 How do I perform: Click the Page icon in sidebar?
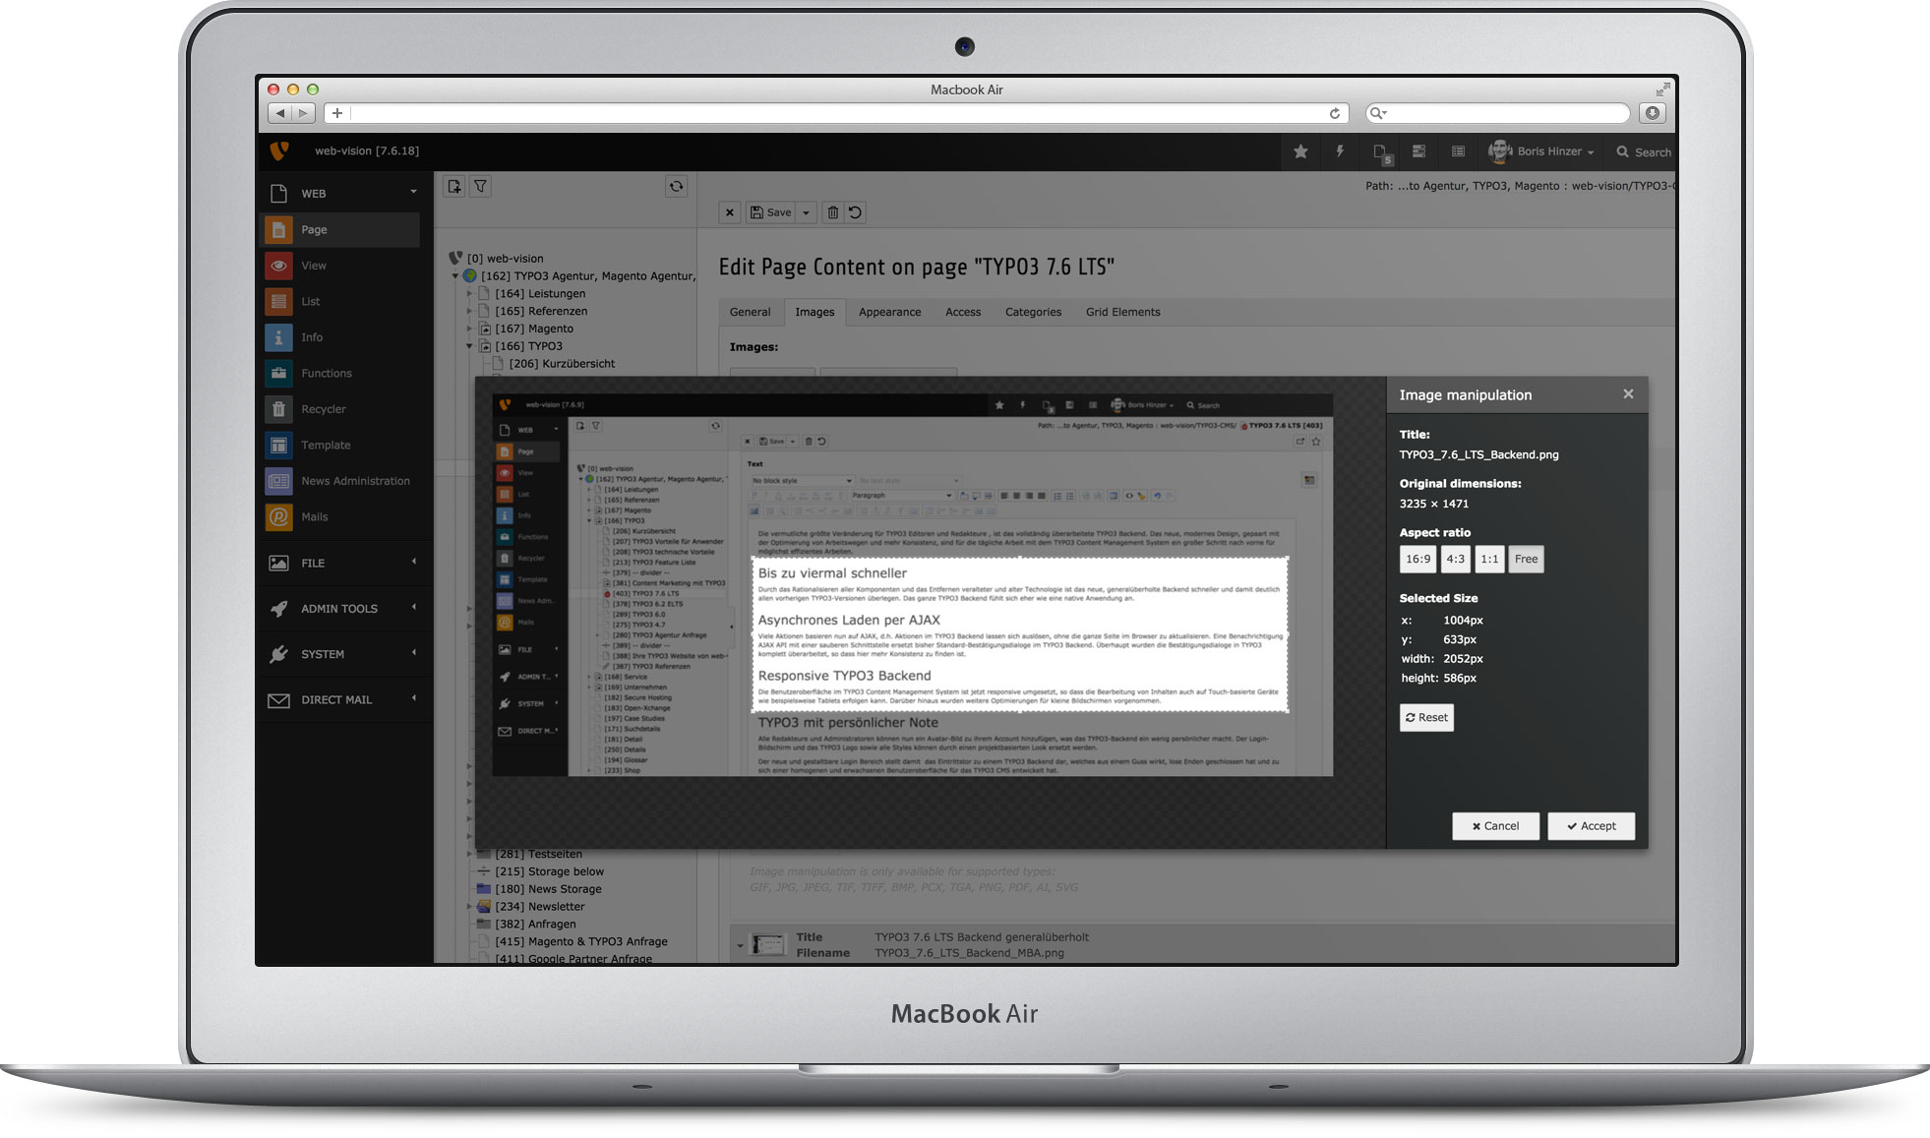279,227
